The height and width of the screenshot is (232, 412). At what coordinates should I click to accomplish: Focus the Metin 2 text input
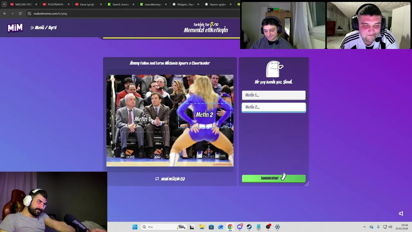coord(274,107)
